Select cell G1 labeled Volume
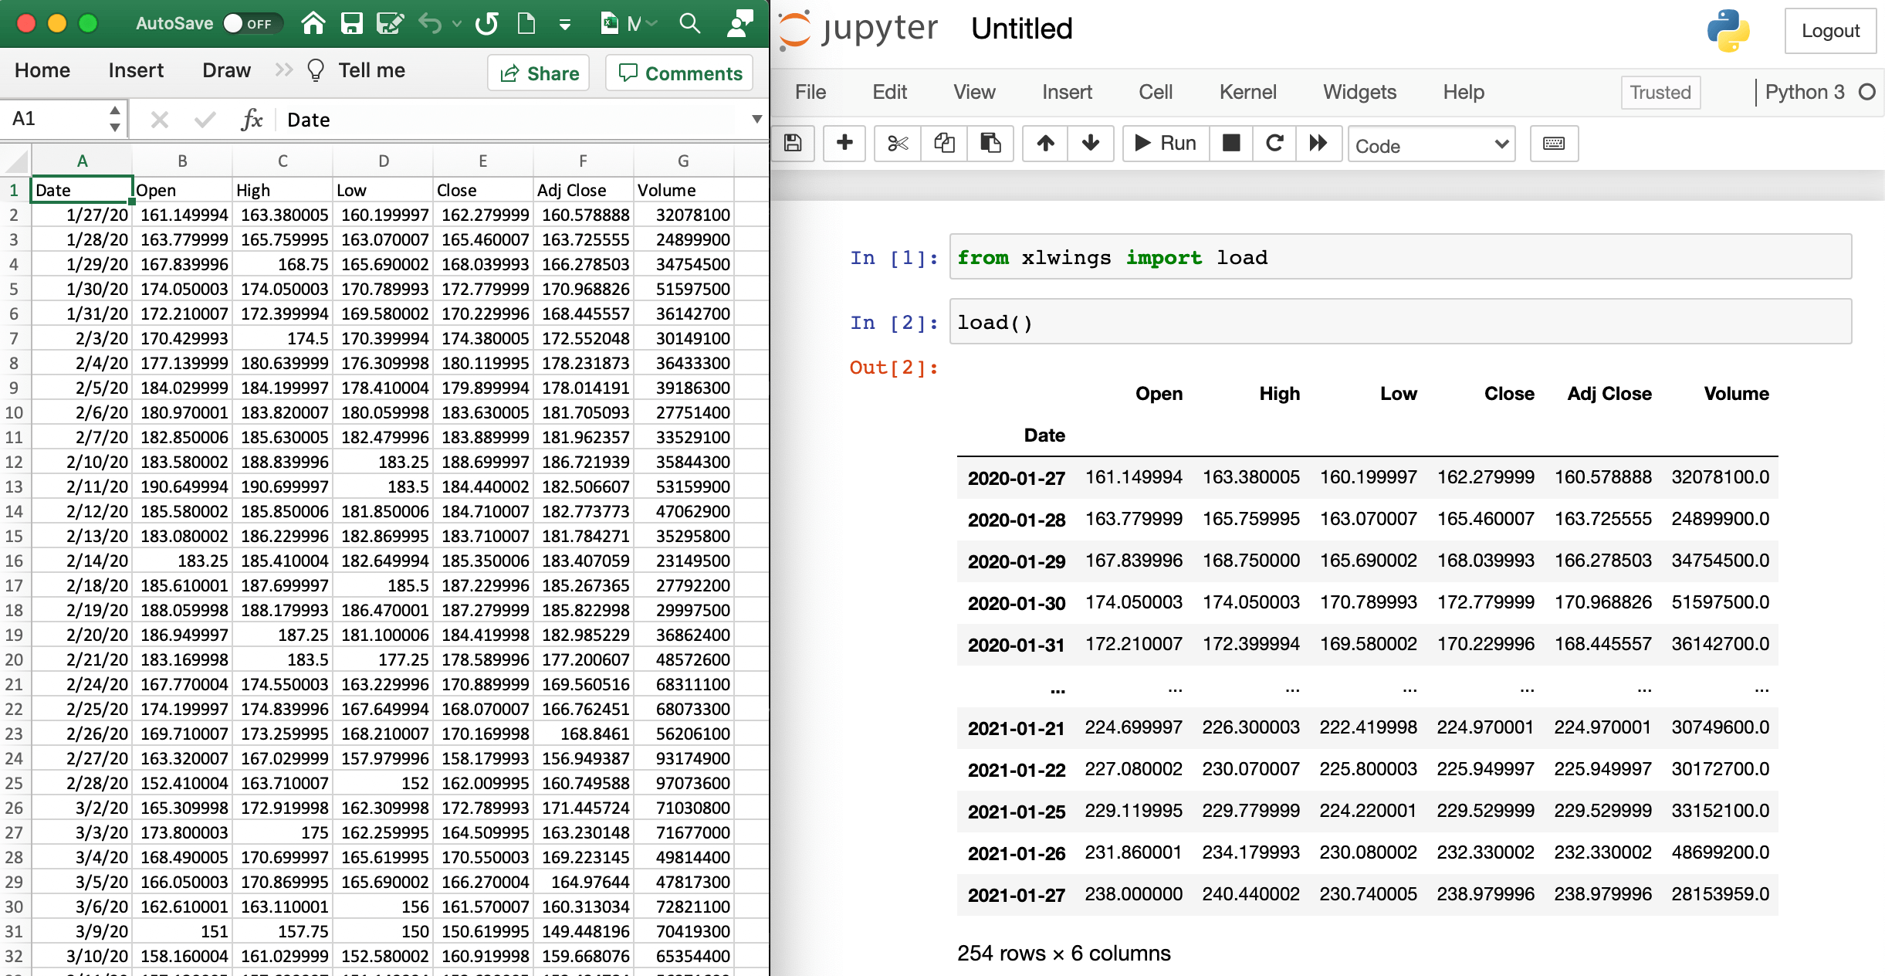Viewport: 1885px width, 976px height. [683, 190]
